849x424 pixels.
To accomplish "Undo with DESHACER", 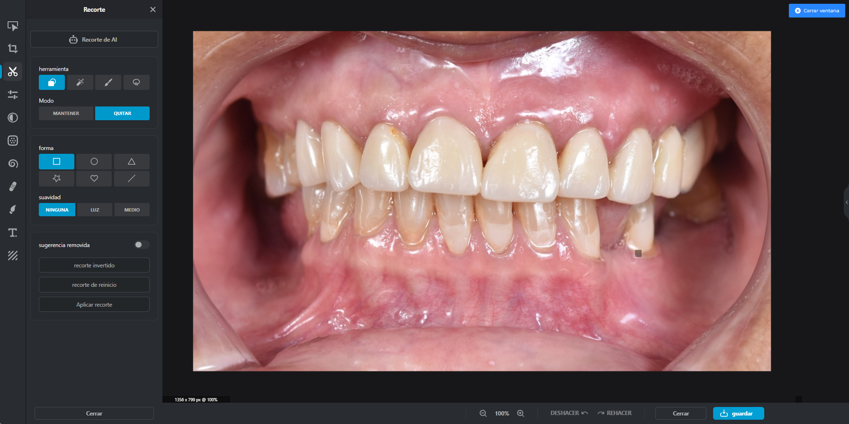I will click(569, 413).
